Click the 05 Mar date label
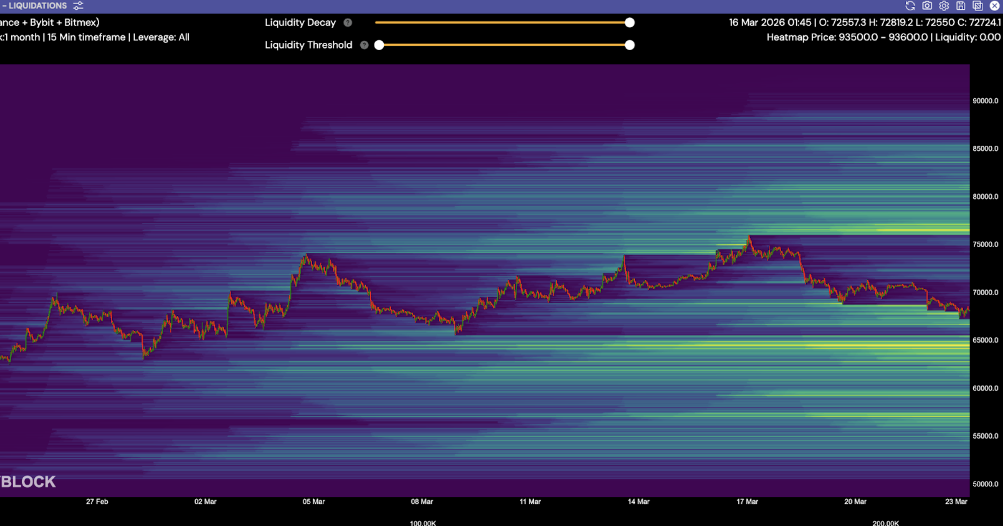 pos(314,501)
